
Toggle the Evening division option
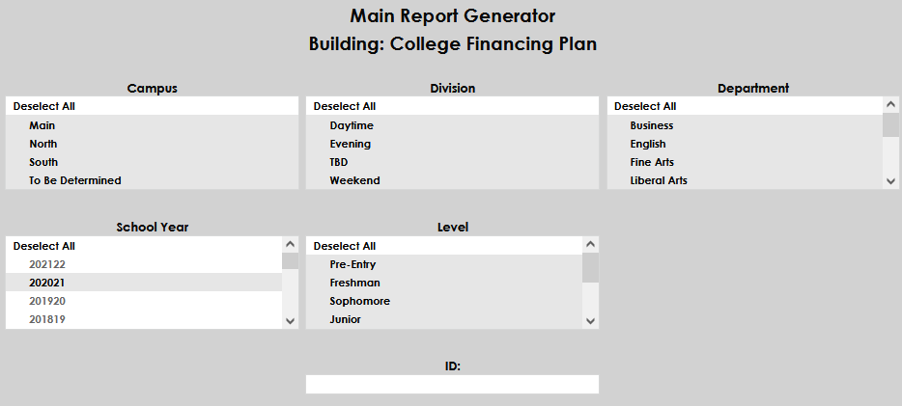[350, 144]
